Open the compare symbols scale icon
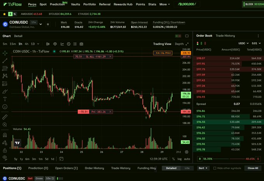 tap(55, 44)
